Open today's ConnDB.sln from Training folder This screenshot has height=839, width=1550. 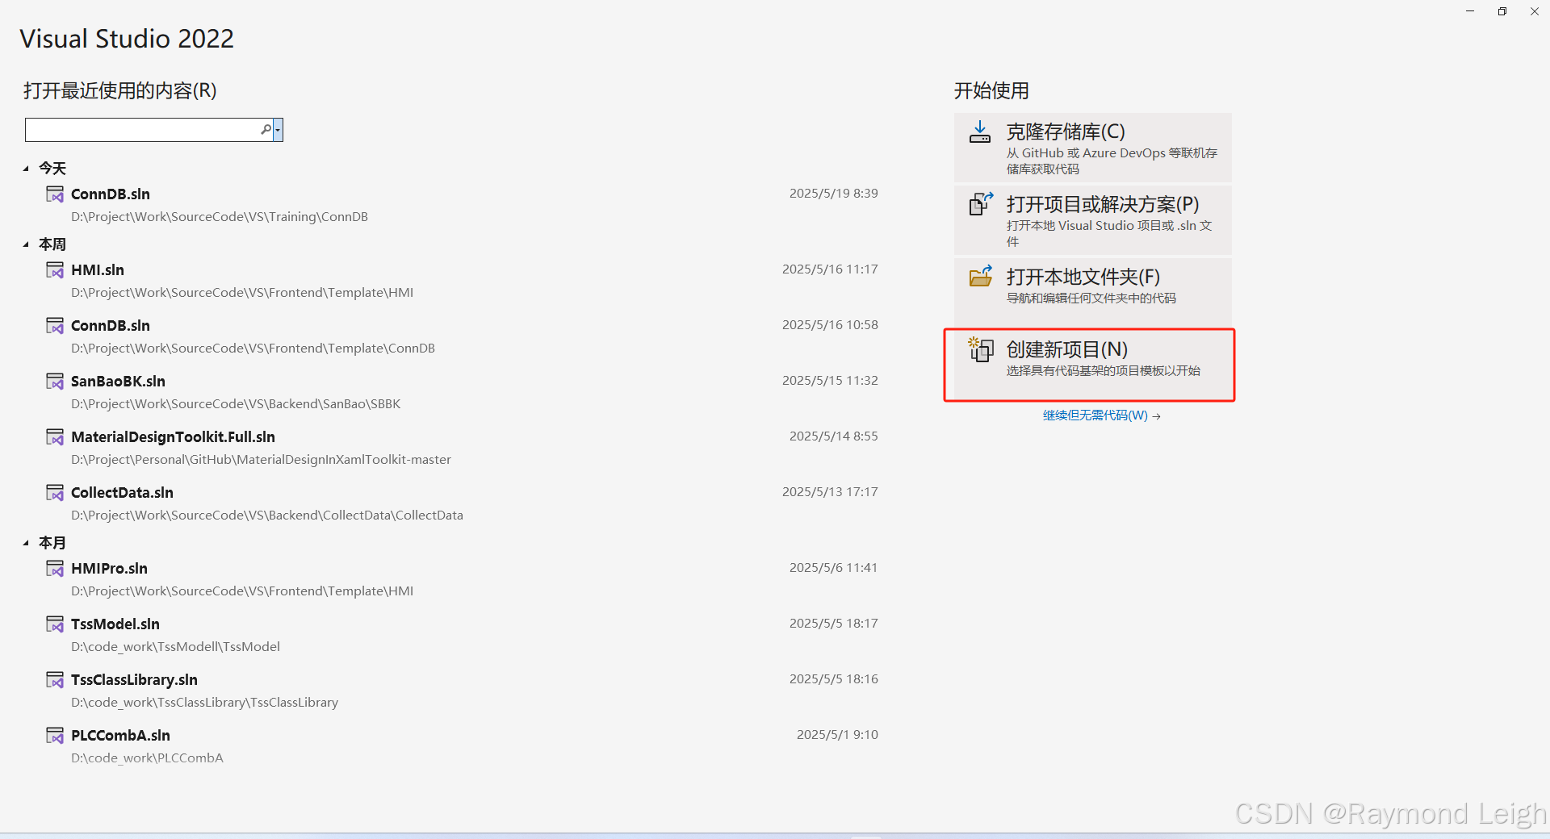click(461, 205)
